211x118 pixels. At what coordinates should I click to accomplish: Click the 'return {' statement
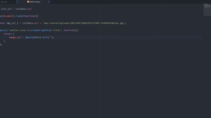pyautogui.click(x=9, y=34)
